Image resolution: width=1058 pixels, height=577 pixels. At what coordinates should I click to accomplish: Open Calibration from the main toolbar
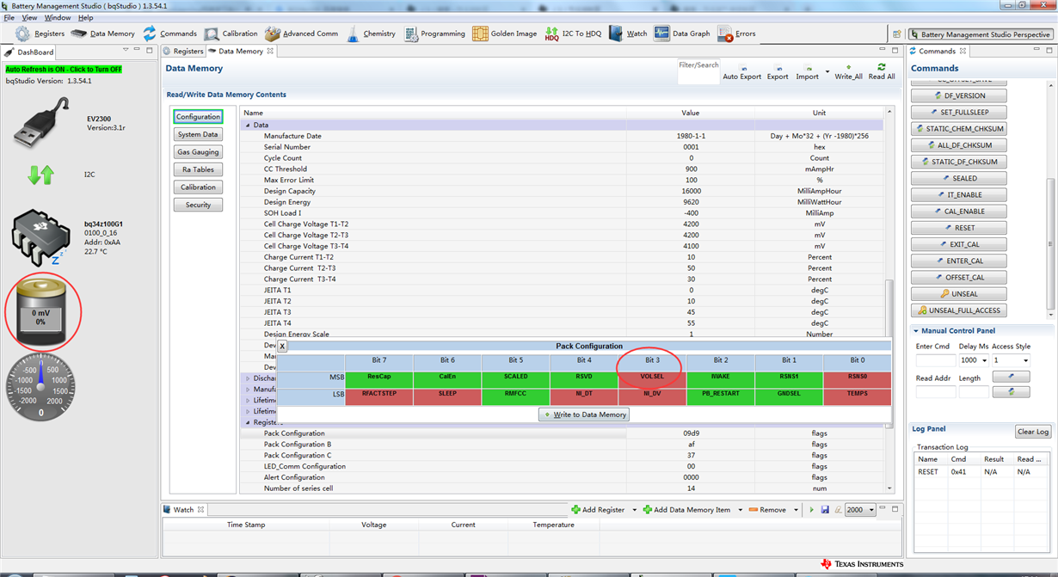click(231, 34)
